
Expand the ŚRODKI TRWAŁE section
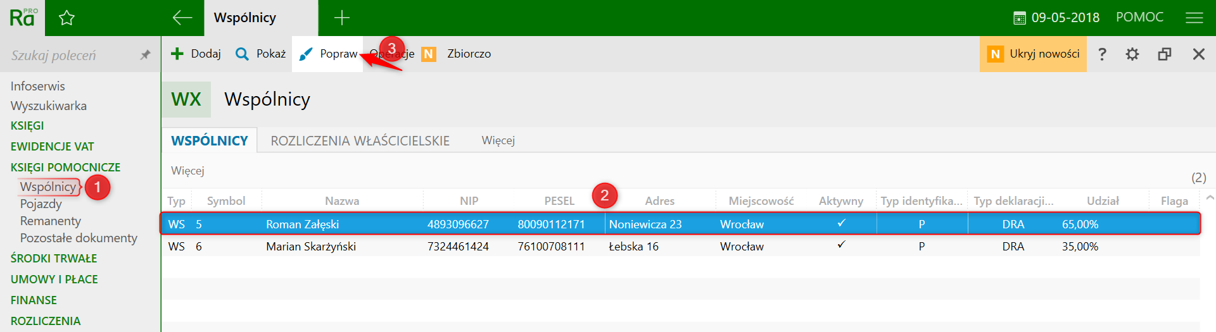click(x=54, y=258)
